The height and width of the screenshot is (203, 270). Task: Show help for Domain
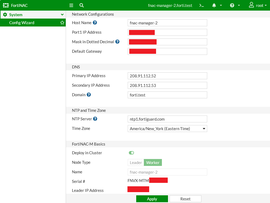[x=89, y=95]
